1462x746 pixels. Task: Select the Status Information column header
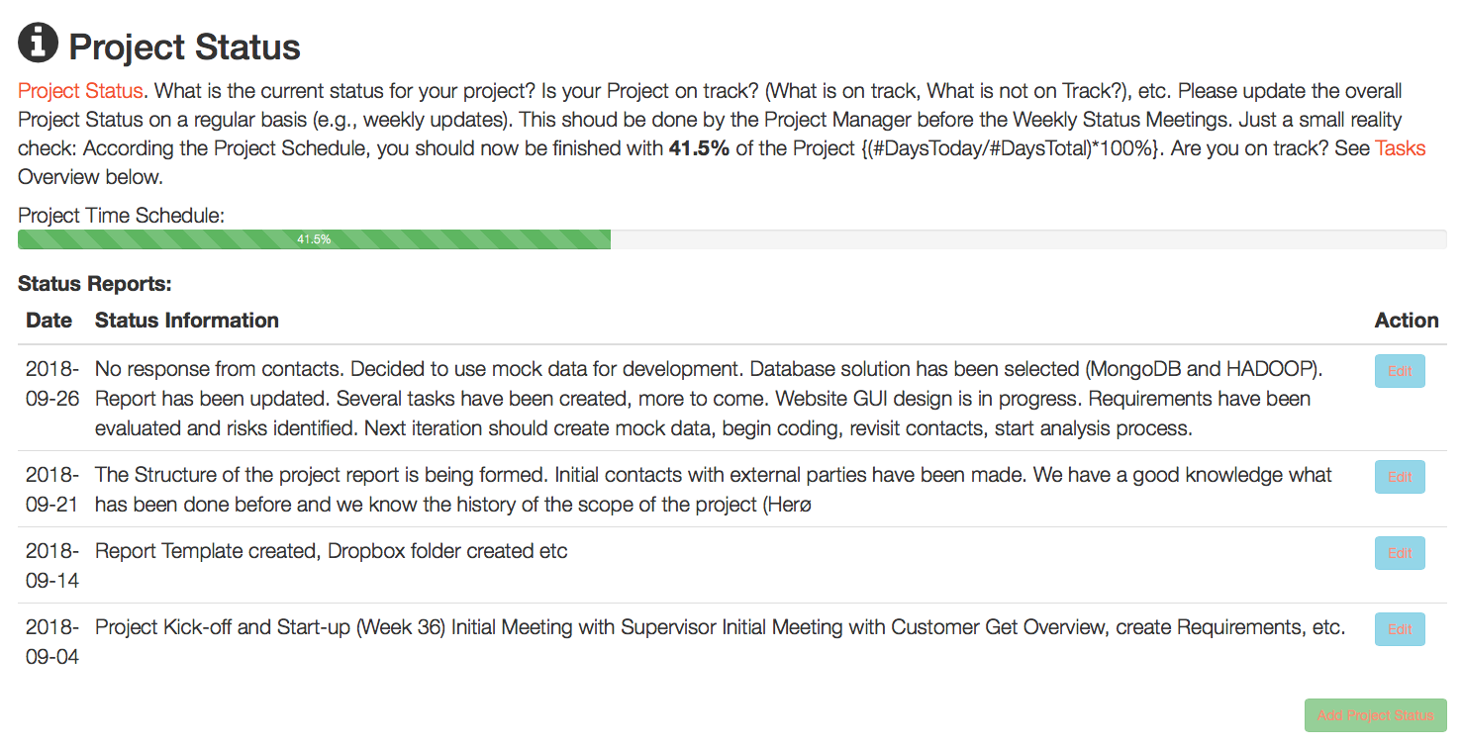tap(187, 321)
